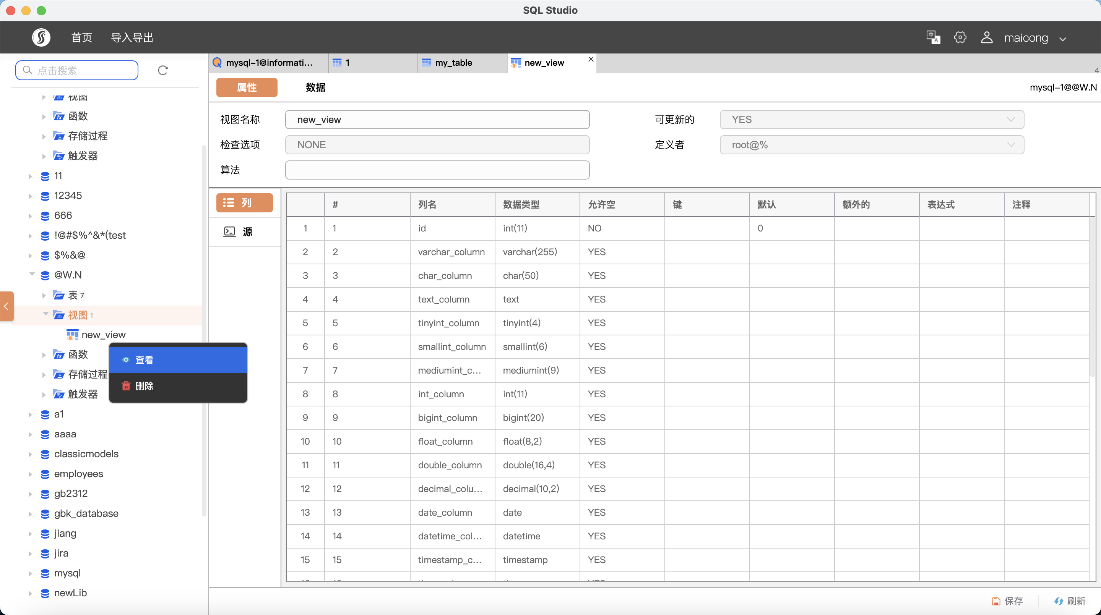Click the new_view tab to focus it
This screenshot has width=1101, height=615.
click(544, 63)
